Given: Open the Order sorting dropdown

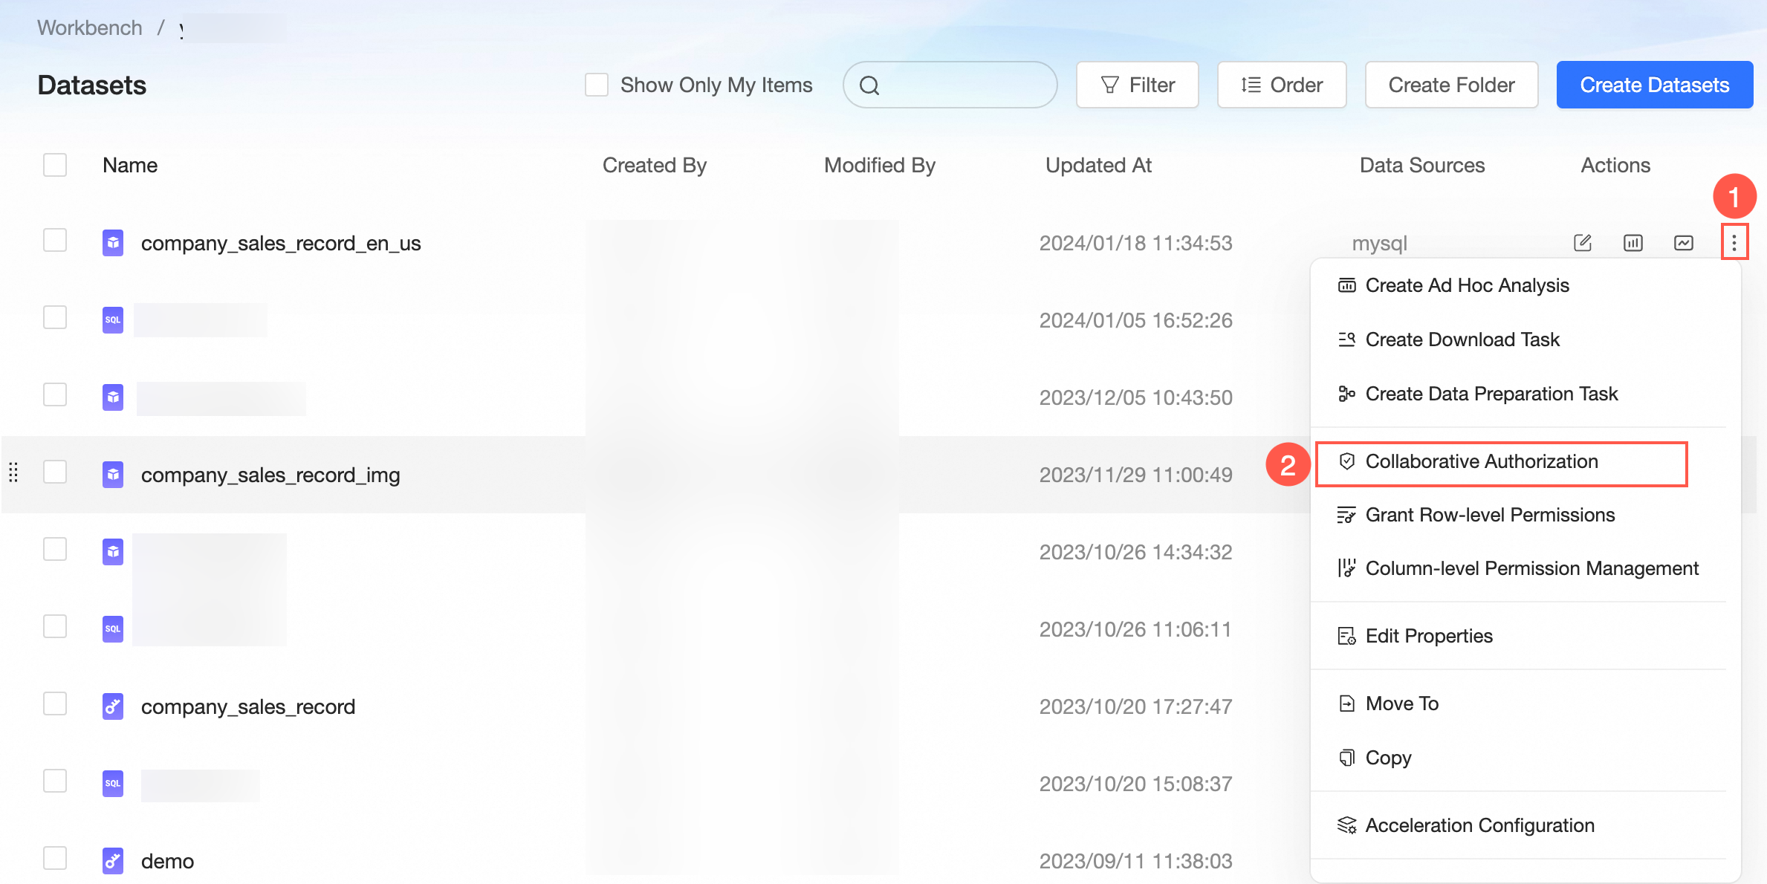Looking at the screenshot, I should tap(1281, 85).
